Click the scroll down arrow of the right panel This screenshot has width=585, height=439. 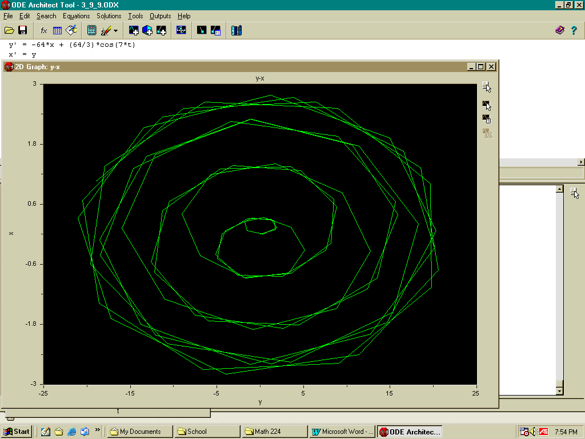(559, 391)
